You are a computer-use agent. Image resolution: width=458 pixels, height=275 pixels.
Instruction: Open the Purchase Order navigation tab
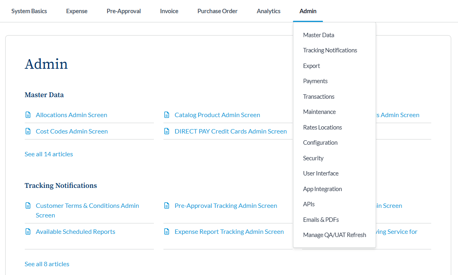[217, 11]
